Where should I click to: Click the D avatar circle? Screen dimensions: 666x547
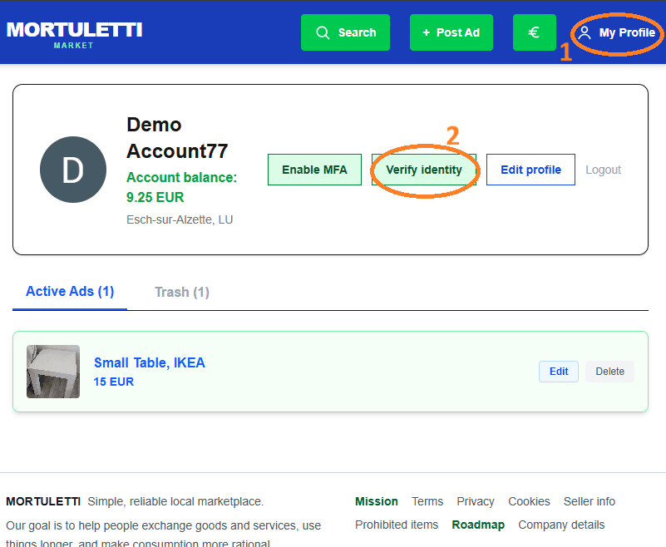pyautogui.click(x=73, y=170)
